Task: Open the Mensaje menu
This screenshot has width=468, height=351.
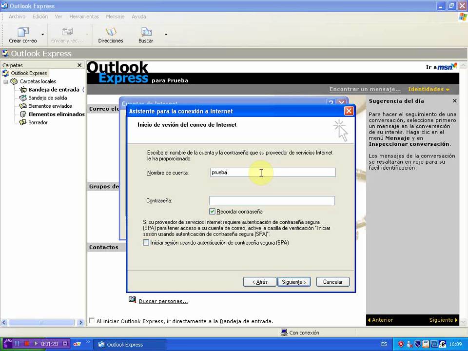Action: pyautogui.click(x=115, y=17)
